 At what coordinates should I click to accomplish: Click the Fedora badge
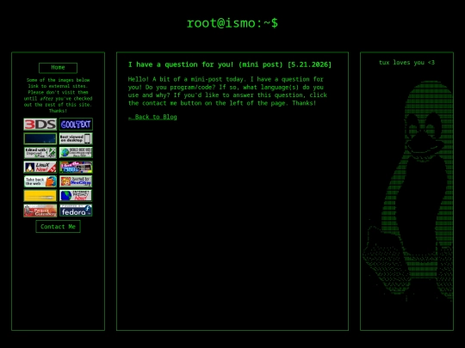(76, 211)
